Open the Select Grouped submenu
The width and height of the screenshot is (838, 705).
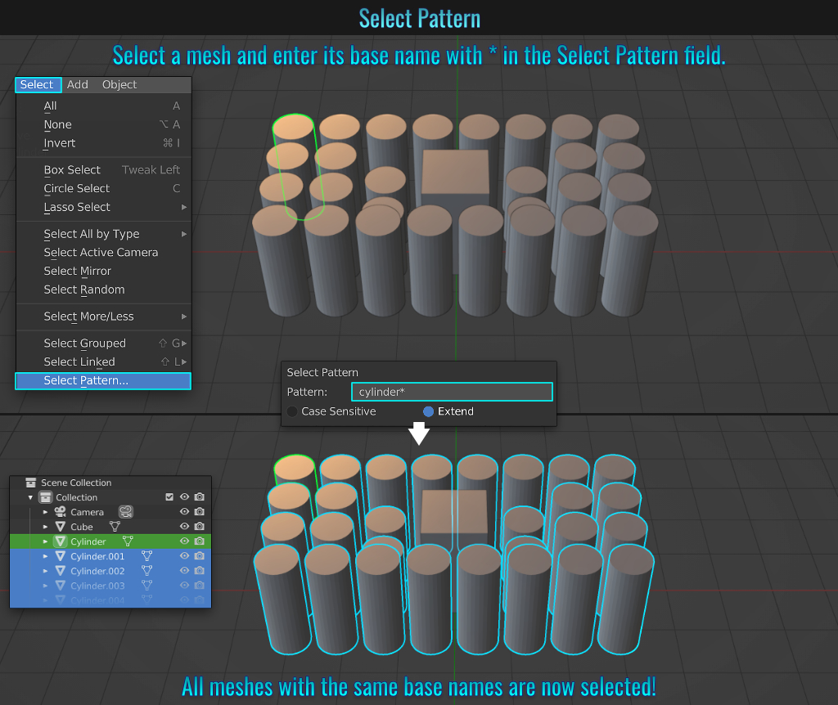tap(104, 344)
